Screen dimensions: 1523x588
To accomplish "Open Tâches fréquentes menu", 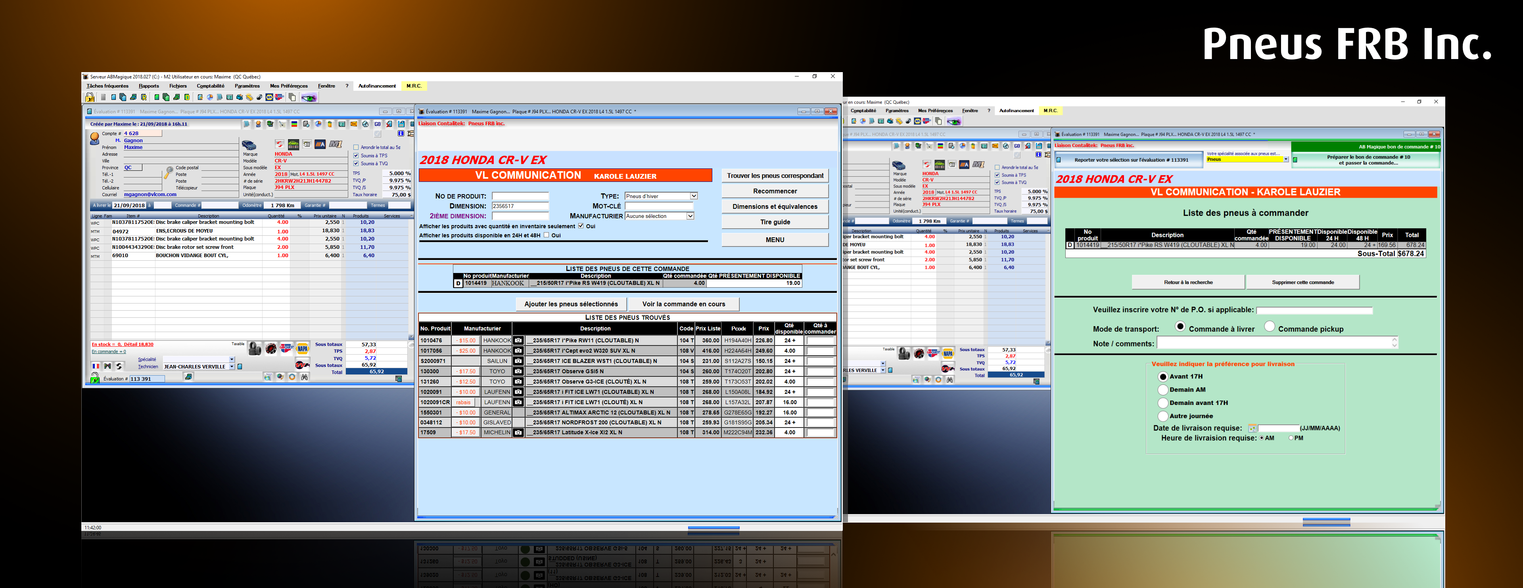I will 107,86.
